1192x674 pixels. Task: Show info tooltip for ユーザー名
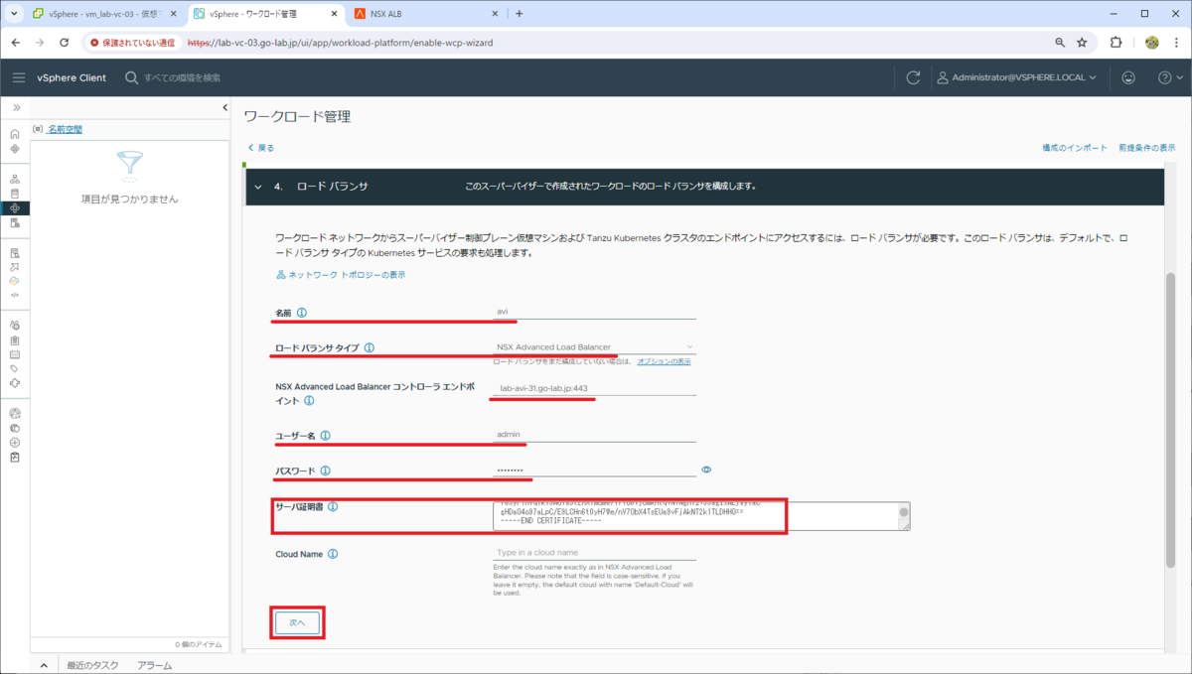(326, 435)
